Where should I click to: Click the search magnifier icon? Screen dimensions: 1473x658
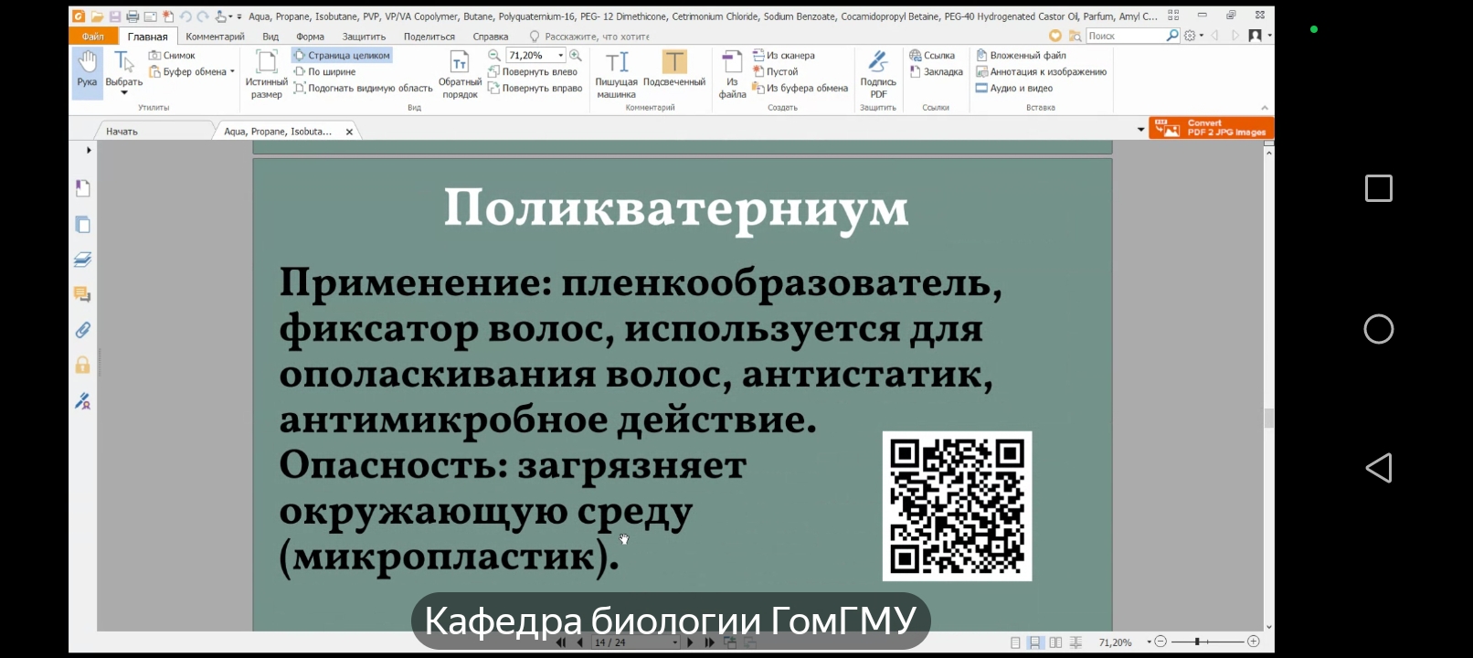click(1172, 36)
